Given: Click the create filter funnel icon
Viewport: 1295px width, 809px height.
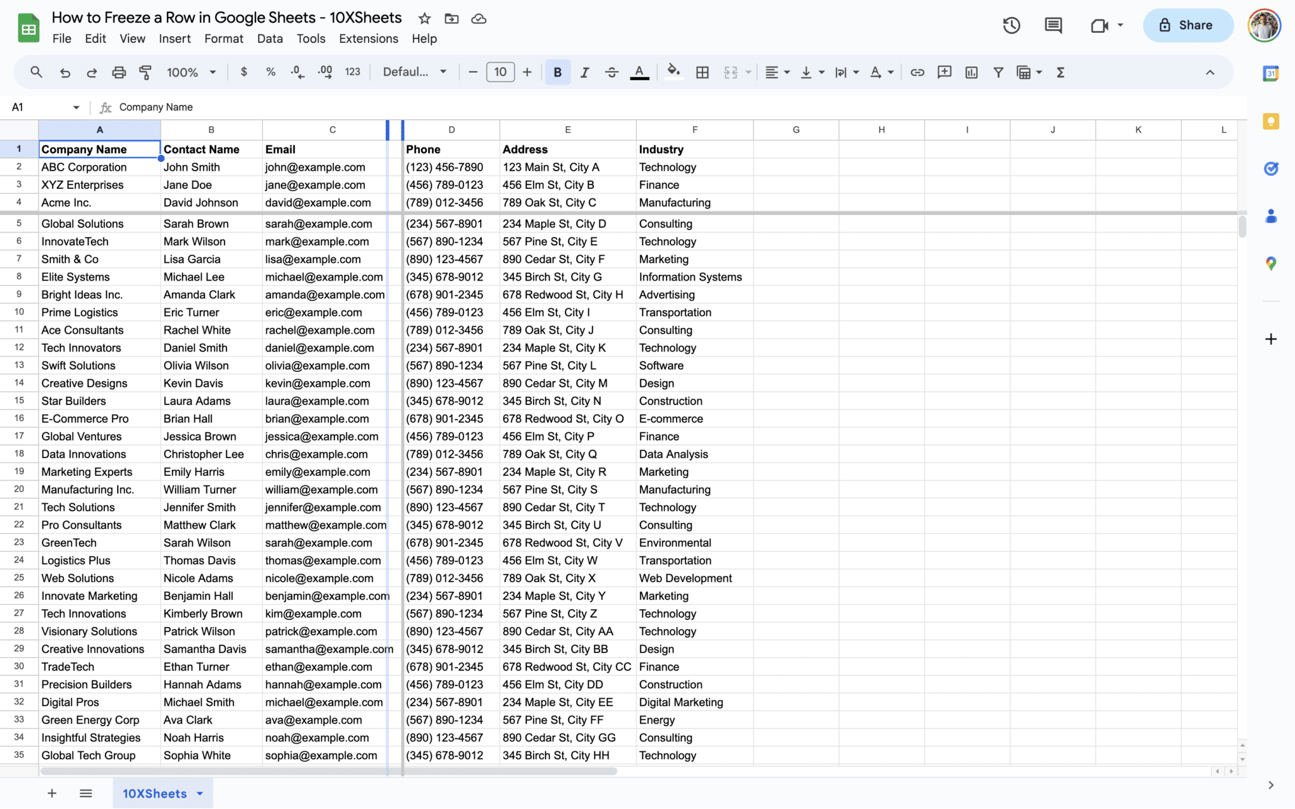Looking at the screenshot, I should tap(998, 72).
